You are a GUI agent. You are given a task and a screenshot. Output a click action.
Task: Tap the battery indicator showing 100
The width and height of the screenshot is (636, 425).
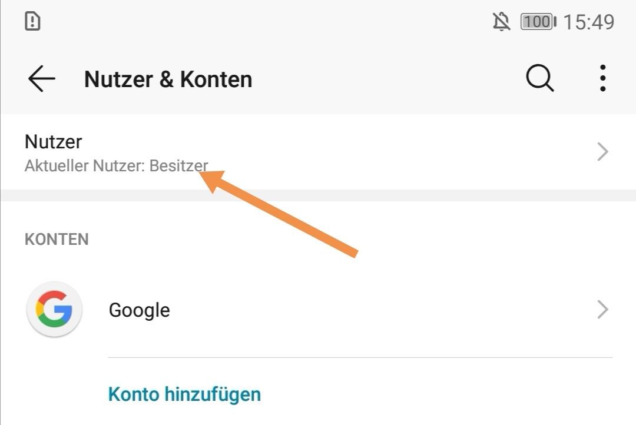point(538,22)
